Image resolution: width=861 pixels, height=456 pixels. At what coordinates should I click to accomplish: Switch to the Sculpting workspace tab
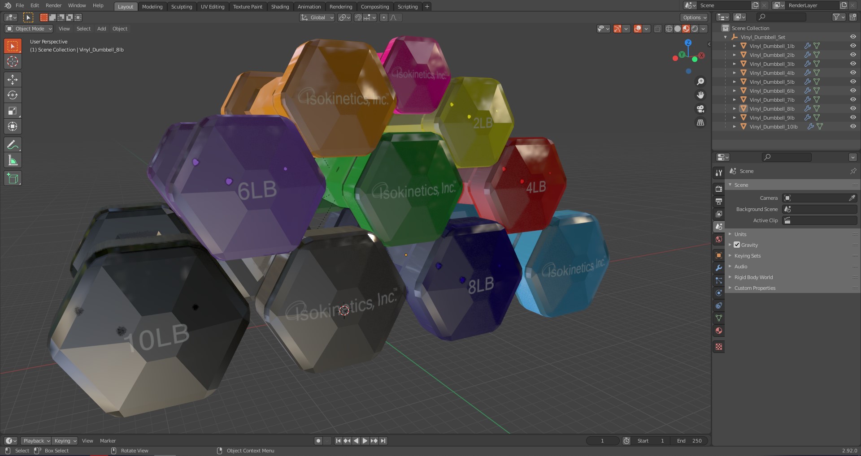click(x=182, y=6)
